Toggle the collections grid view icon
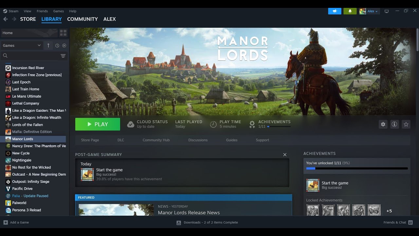Screen dimensions: 419x236 coord(63,33)
